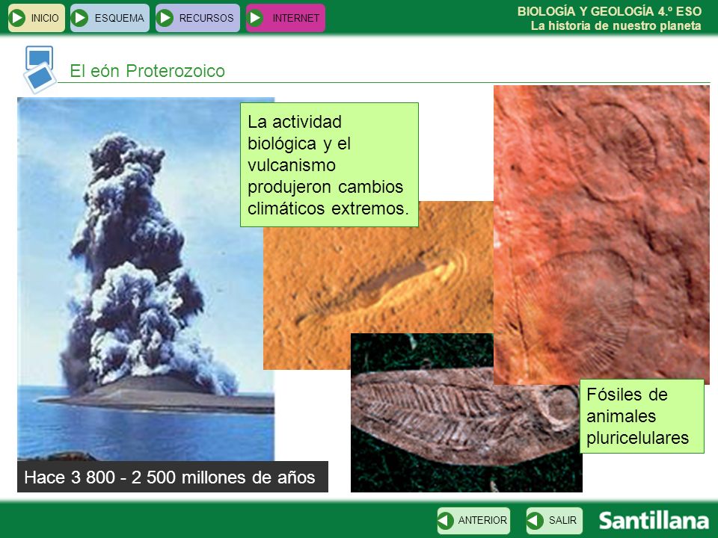Screen dimensions: 718x538
Task: Click the green play arrow on INICIO
Action: coord(17,18)
